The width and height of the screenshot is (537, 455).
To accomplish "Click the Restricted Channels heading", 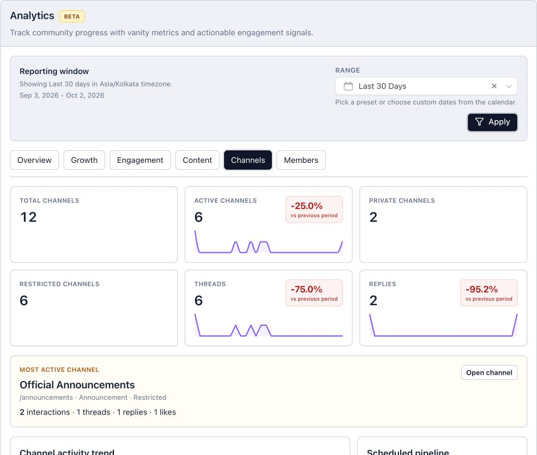I will pyautogui.click(x=60, y=284).
